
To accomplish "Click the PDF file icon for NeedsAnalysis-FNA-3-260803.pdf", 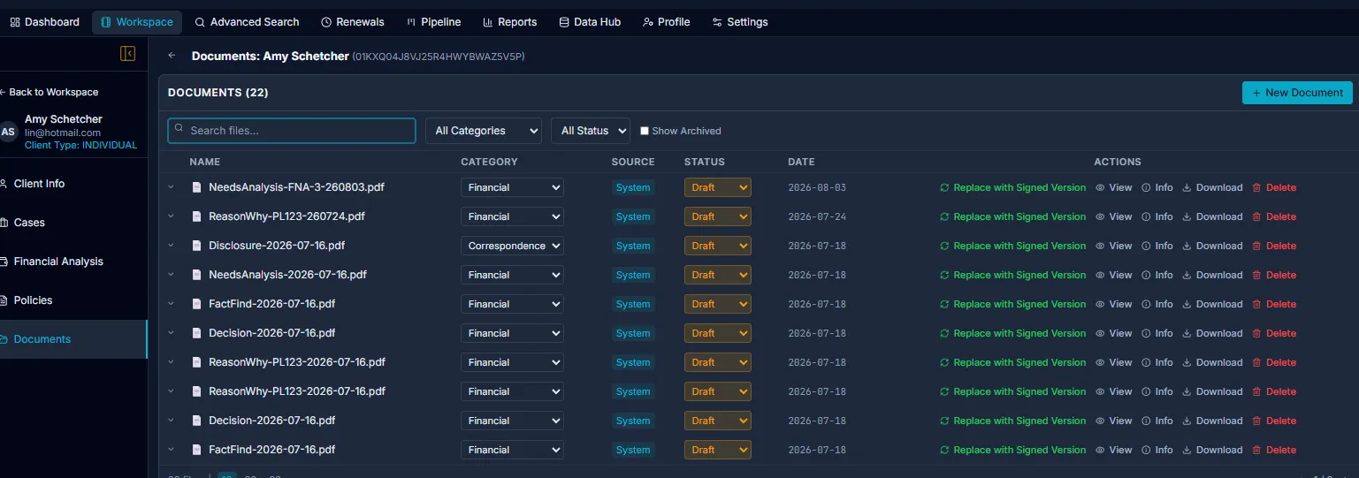I will (x=197, y=187).
